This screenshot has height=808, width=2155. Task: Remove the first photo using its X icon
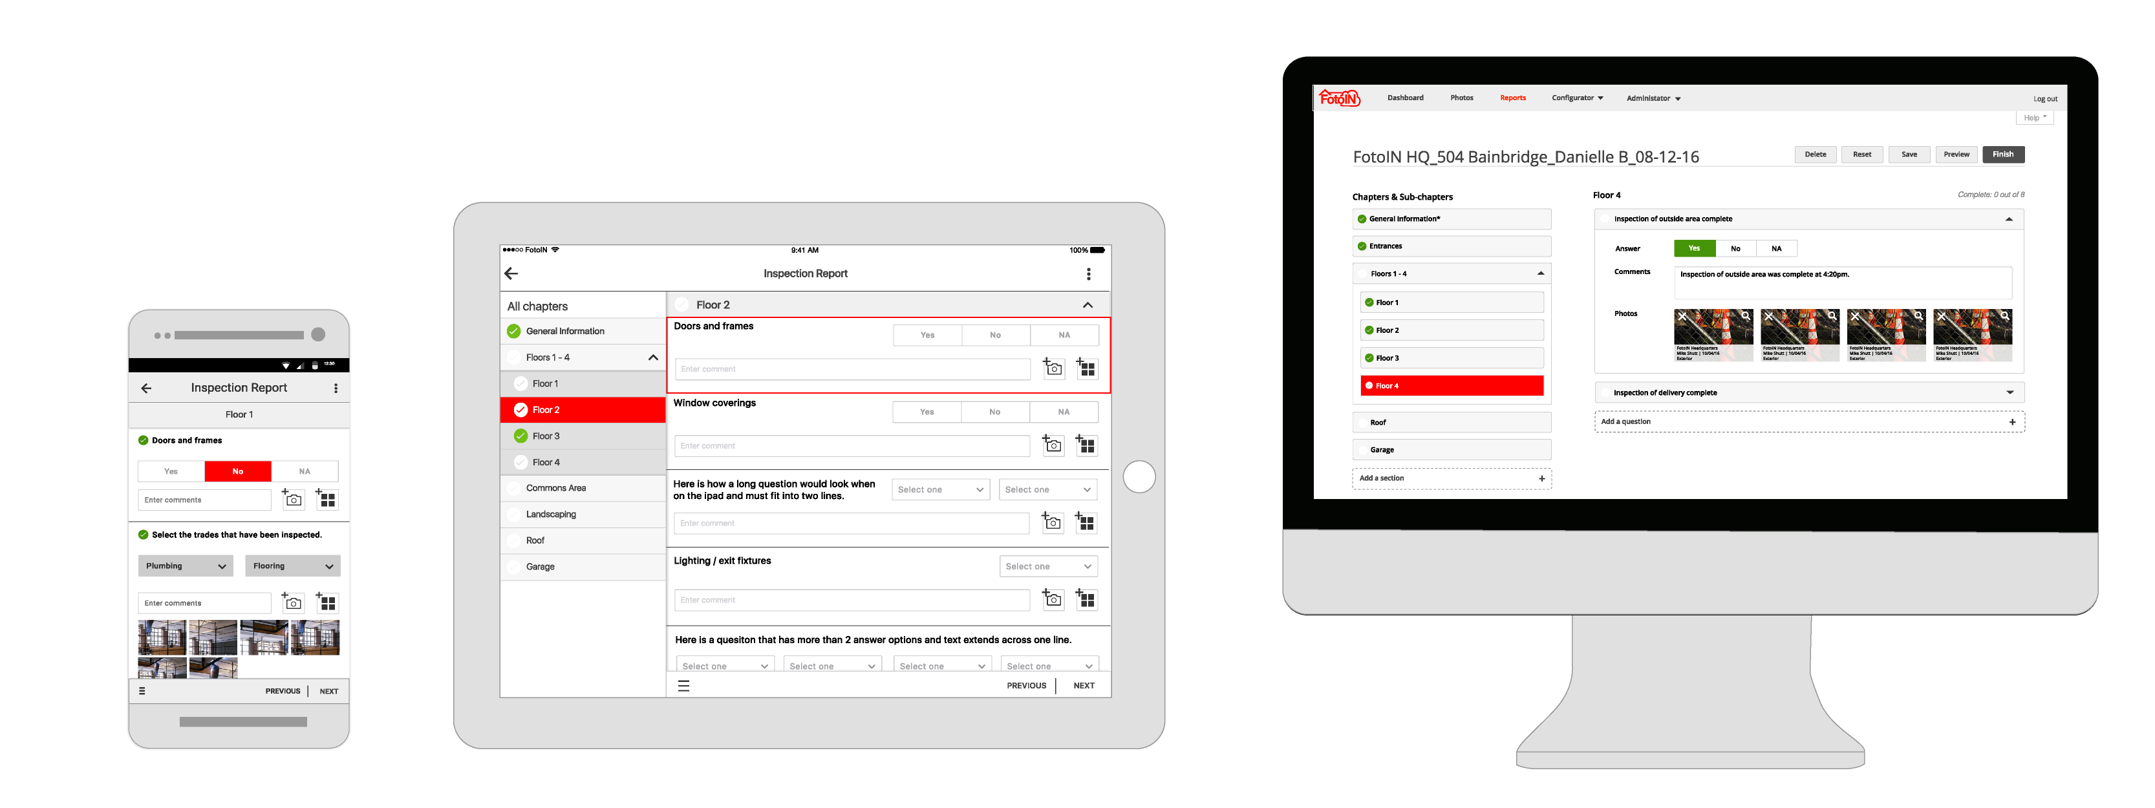coord(1682,316)
